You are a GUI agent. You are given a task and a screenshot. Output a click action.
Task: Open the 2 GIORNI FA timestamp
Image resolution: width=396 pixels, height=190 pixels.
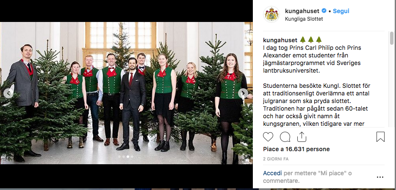276,159
